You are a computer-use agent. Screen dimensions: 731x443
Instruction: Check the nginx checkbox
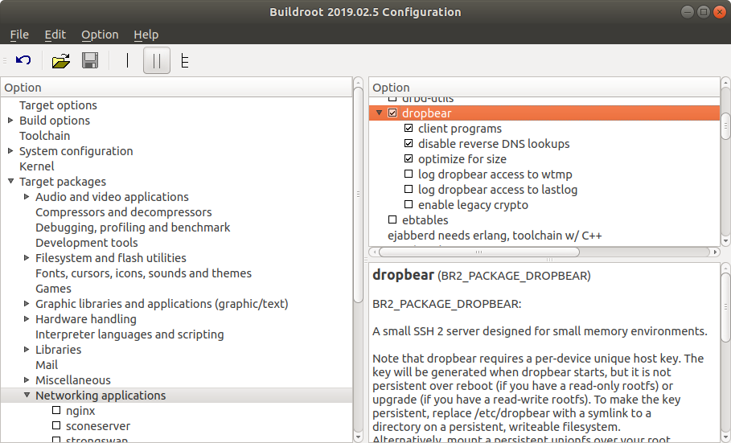tap(56, 410)
